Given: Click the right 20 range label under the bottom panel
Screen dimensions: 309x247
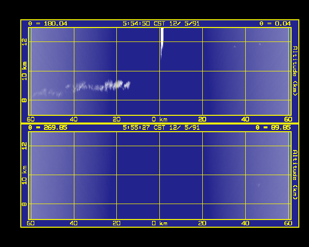Looking at the screenshot, I should pyautogui.click(x=202, y=223).
